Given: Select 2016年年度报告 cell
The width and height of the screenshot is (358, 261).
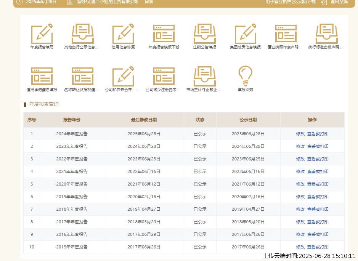Looking at the screenshot, I should click(x=72, y=234).
